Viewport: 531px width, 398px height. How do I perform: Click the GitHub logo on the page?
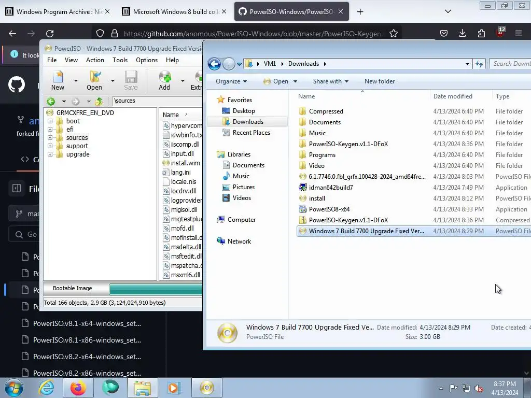[x=17, y=84]
